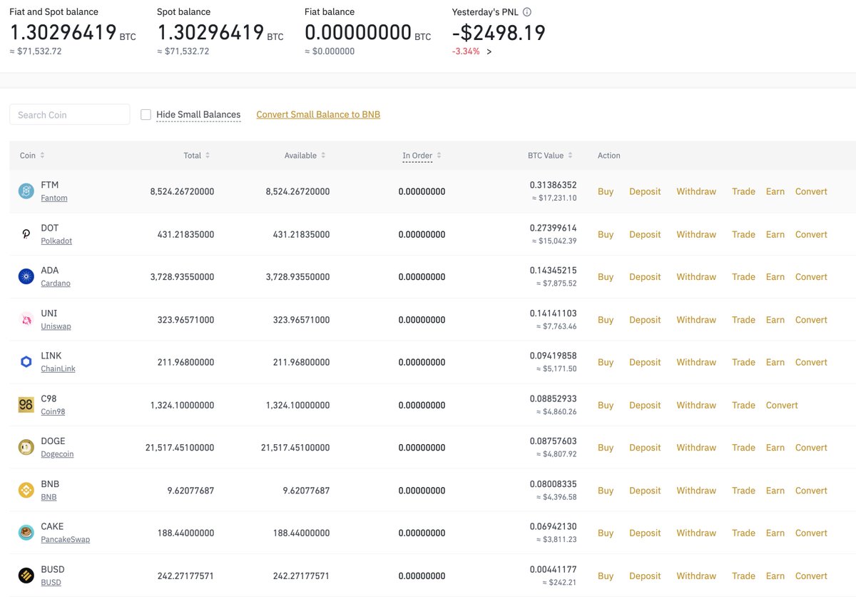Click Buy in the BNB row
This screenshot has height=597, width=856.
click(606, 491)
